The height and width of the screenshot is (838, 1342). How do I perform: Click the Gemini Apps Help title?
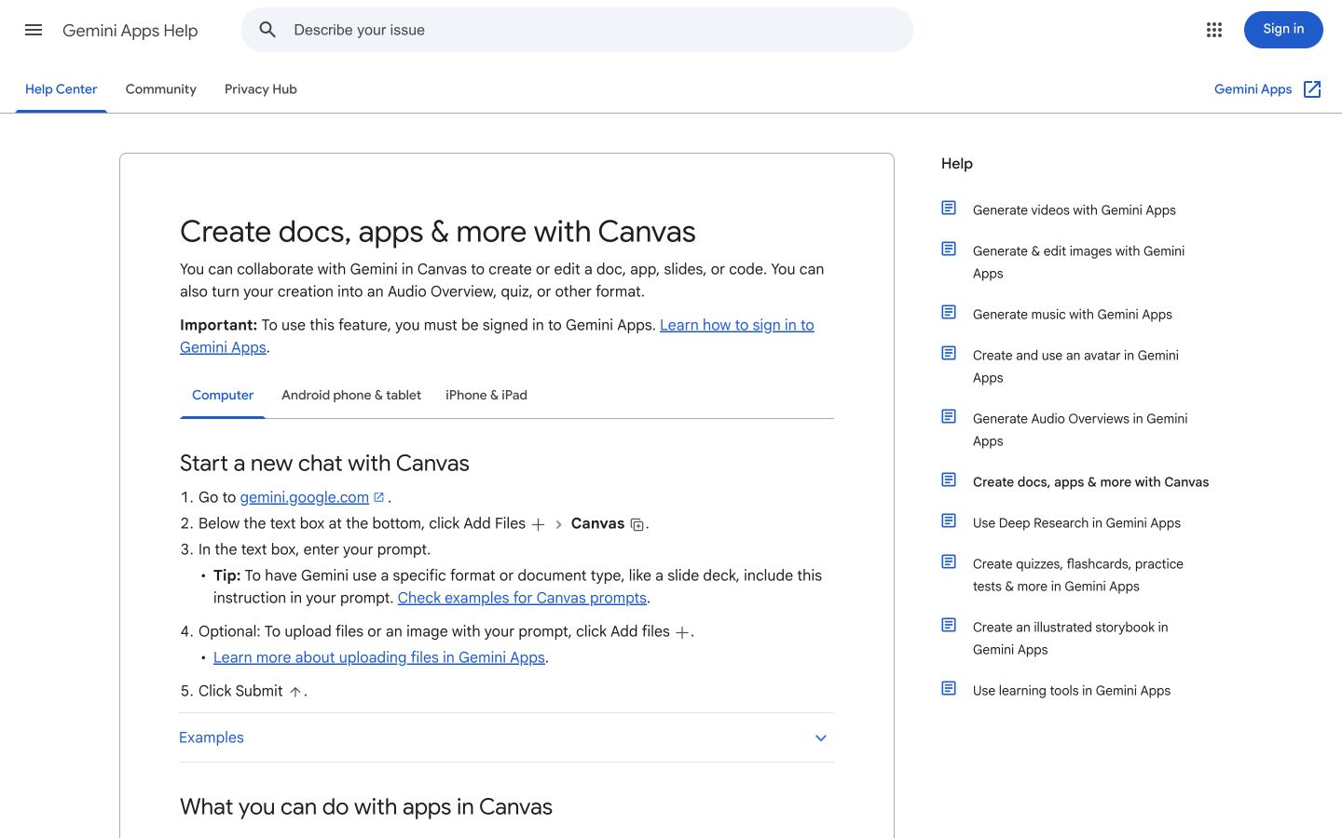130,31
